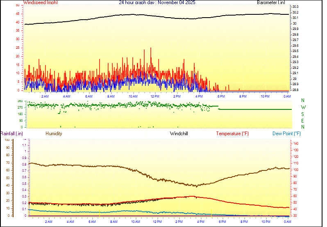The image size is (327, 227).
Task: Select the brown Humidity legend label
Action: [54, 134]
